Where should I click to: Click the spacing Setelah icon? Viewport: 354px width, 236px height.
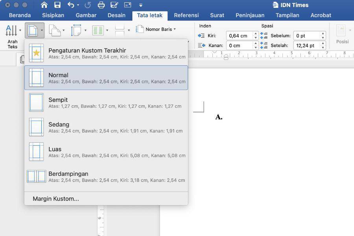[x=264, y=45]
